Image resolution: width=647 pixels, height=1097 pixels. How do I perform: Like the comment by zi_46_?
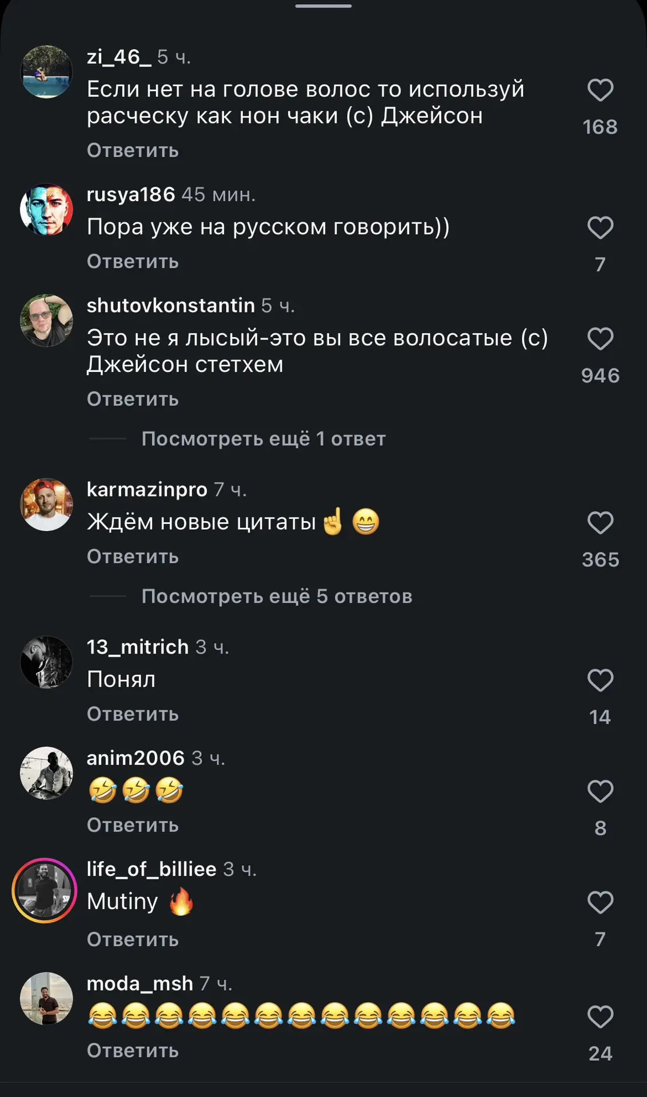point(600,90)
